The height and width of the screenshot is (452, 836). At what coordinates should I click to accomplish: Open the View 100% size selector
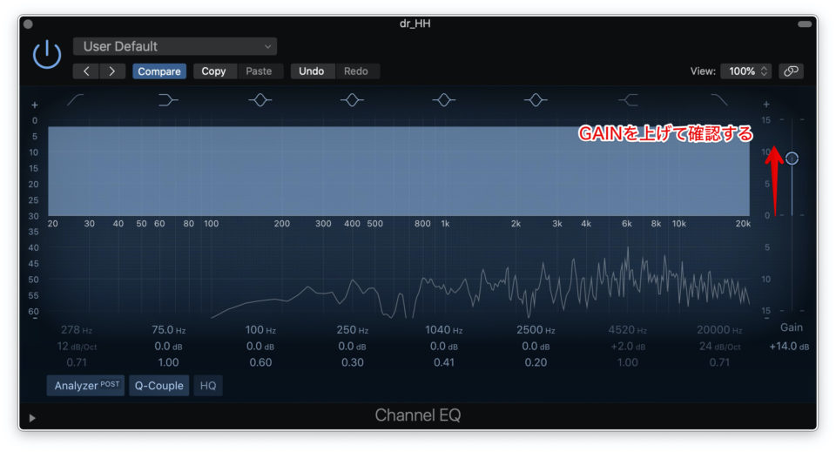[x=749, y=71]
